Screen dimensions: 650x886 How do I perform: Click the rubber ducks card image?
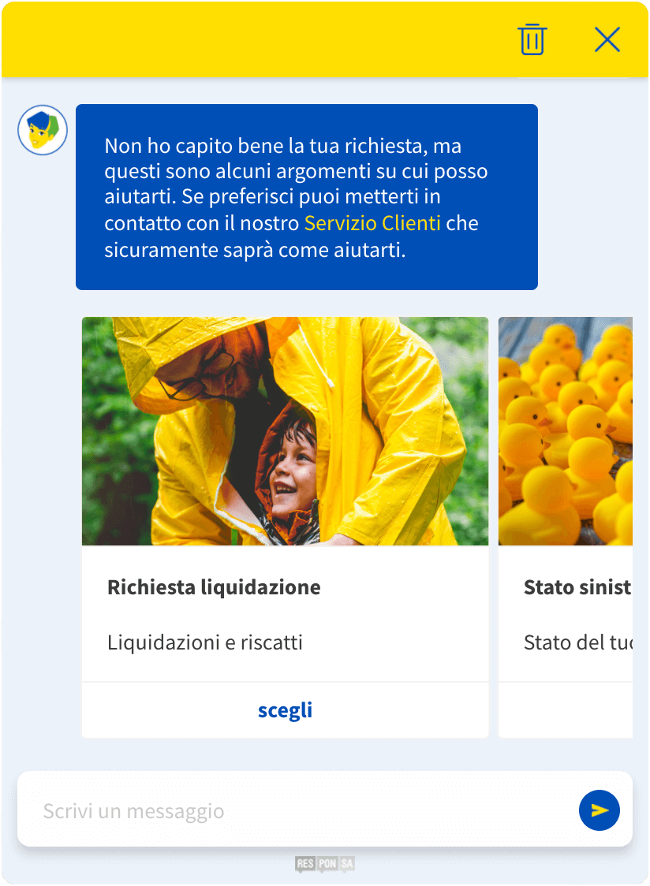(565, 431)
